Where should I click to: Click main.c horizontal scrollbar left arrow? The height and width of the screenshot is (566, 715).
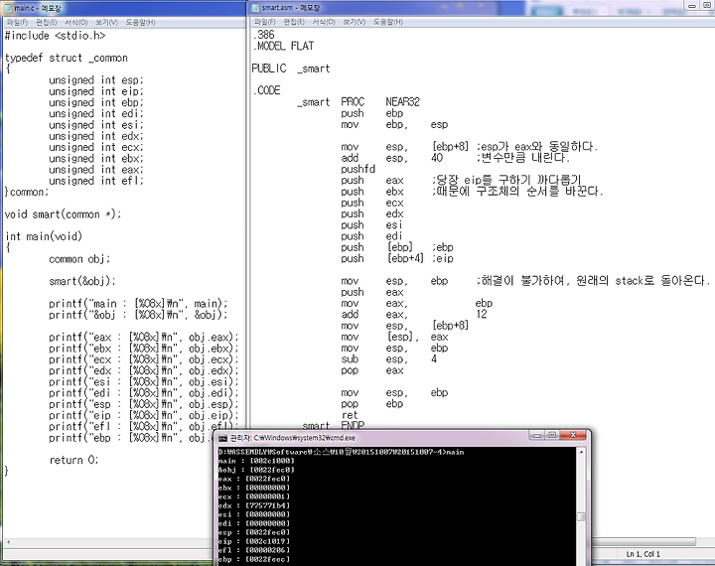[x=8, y=542]
